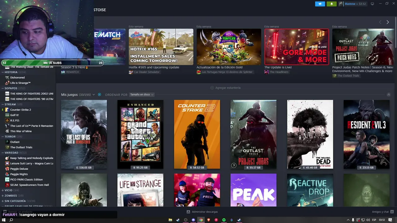The width and height of the screenshot is (397, 223).
Task: Open the sort by Tamaño en disco dropdown
Action: click(x=141, y=94)
